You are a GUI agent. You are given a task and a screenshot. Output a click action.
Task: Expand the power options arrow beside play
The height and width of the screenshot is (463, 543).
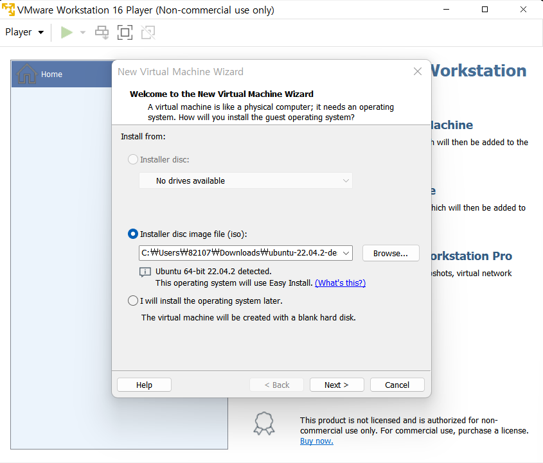point(82,33)
